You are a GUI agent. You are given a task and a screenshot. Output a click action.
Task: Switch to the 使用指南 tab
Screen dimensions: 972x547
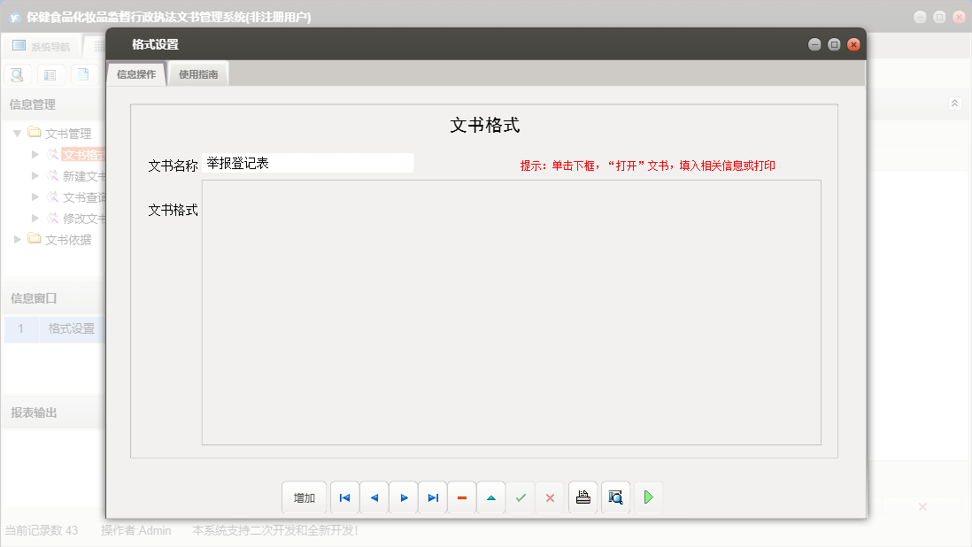(198, 74)
